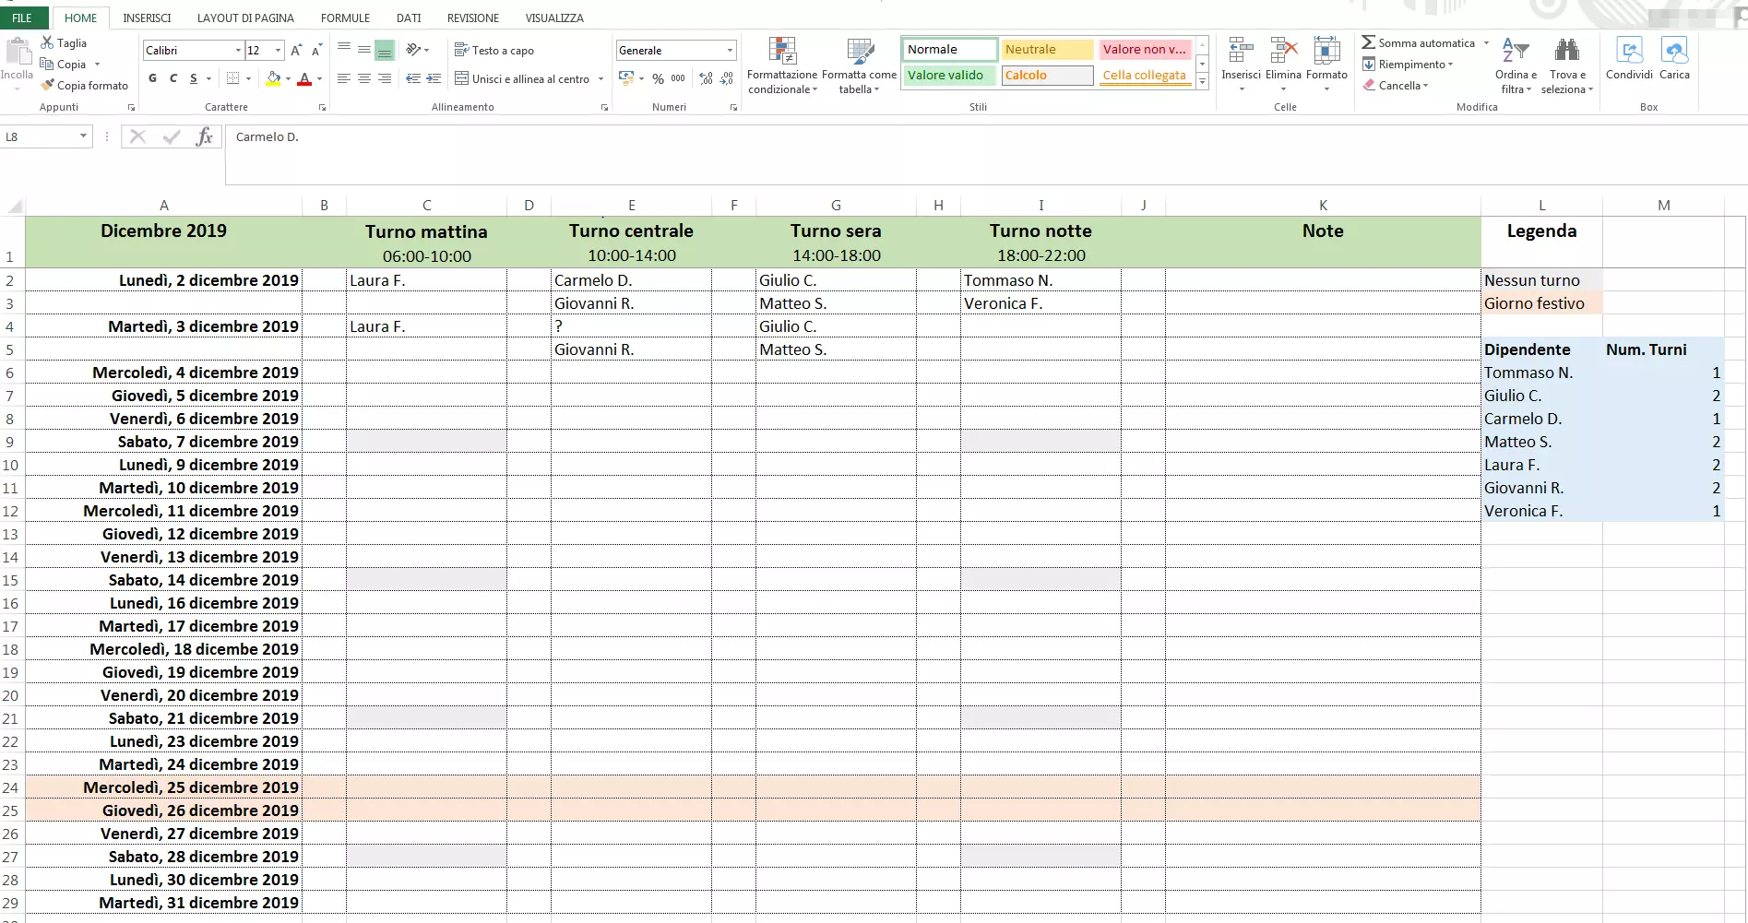Toggle italic formatting with the C button
This screenshot has width=1748, height=923.
[x=172, y=78]
